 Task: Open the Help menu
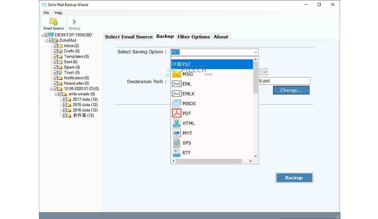coord(58,13)
